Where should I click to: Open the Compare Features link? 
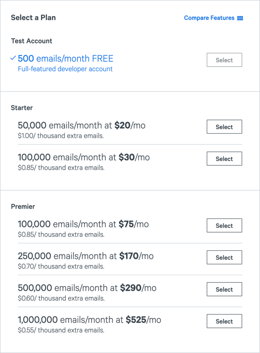[x=209, y=18]
